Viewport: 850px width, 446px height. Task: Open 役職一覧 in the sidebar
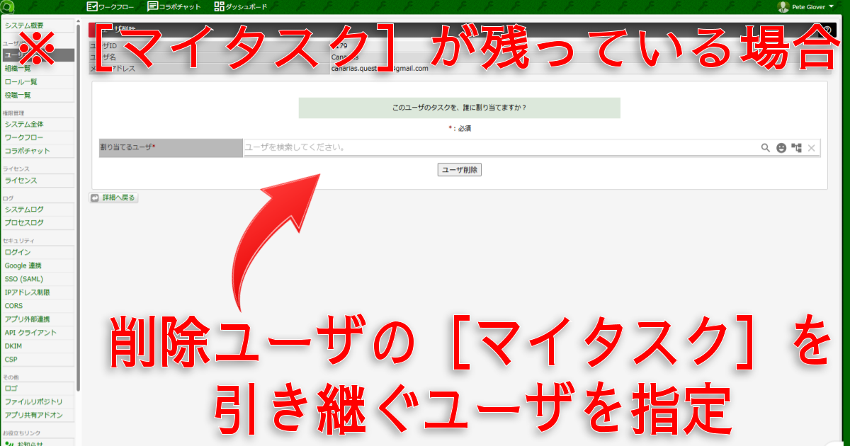(38, 96)
